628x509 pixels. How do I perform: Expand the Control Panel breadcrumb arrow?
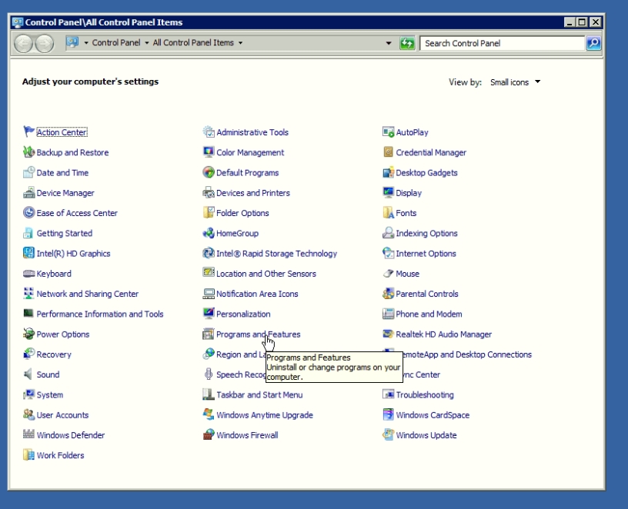[x=146, y=43]
